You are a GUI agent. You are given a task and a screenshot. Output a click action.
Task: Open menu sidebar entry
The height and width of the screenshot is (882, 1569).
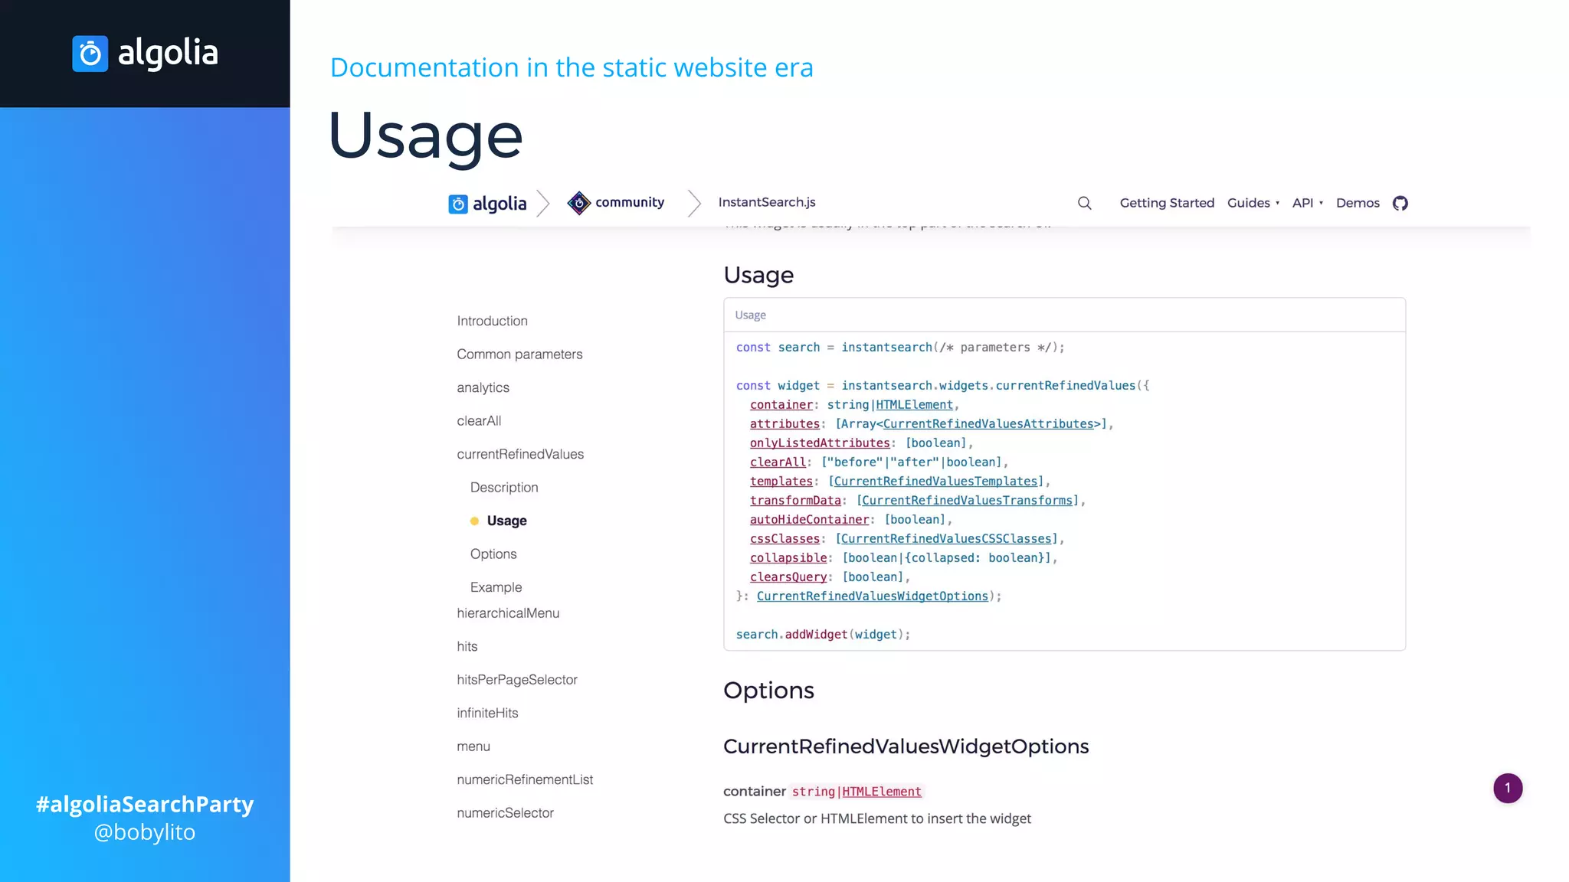tap(473, 746)
